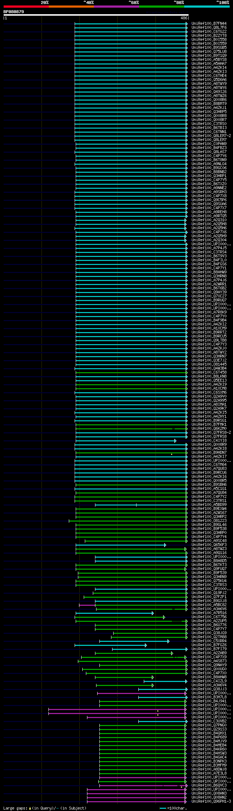The image size is (233, 811).
Task: Click the UniRef100_B8A8D5 label
Action: click(x=209, y=561)
